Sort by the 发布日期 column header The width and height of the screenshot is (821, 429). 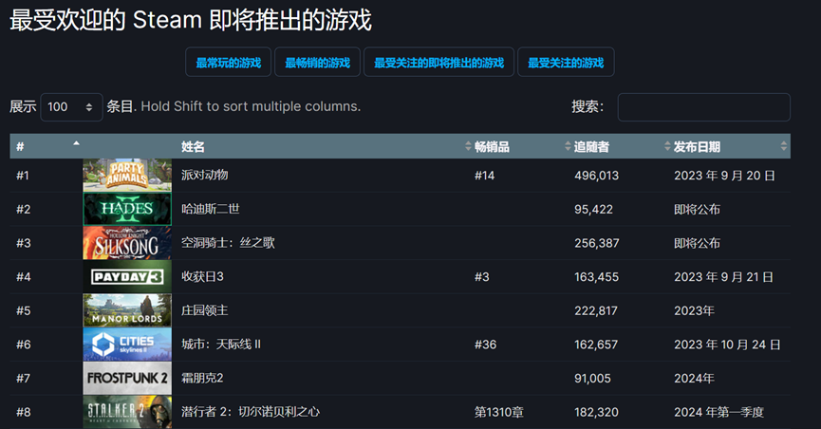731,146
